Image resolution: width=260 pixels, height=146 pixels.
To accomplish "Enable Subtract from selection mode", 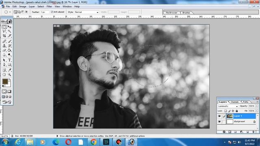I will (23, 12).
